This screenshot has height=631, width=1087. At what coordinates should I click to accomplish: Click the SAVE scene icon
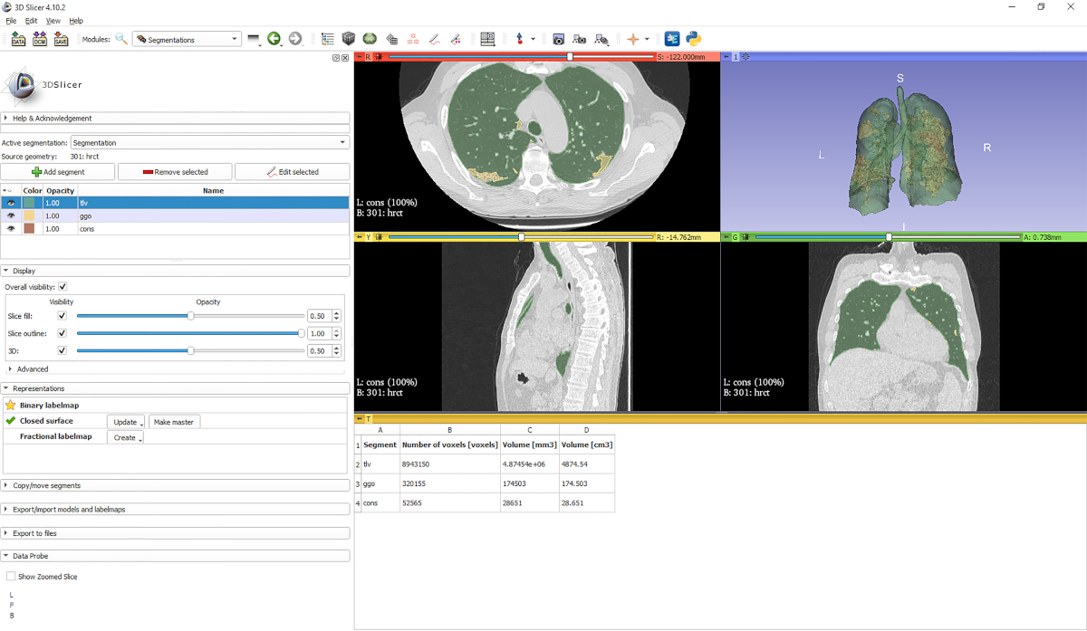tap(61, 39)
